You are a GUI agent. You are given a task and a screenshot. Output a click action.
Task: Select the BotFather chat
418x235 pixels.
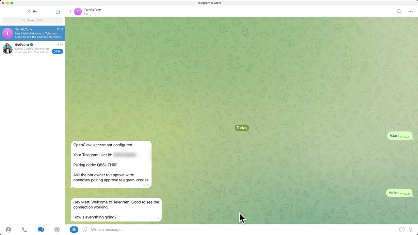[33, 48]
